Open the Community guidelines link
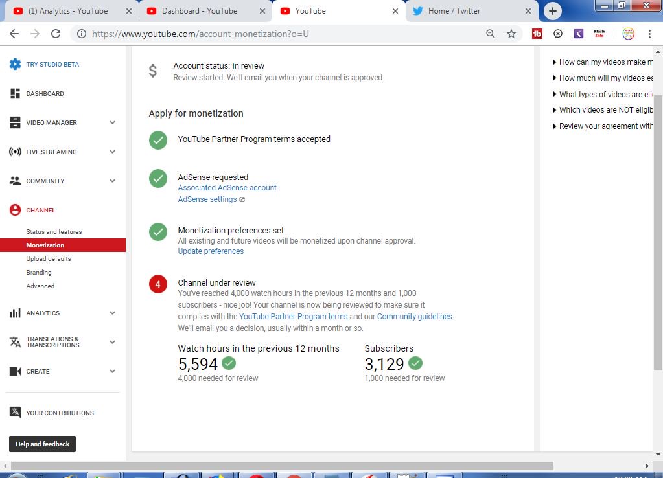The height and width of the screenshot is (478, 663). 414,317
